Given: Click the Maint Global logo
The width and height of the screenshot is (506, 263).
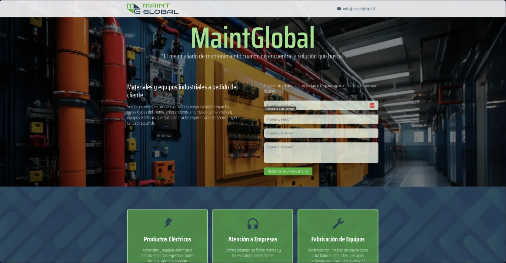Looking at the screenshot, I should point(153,9).
